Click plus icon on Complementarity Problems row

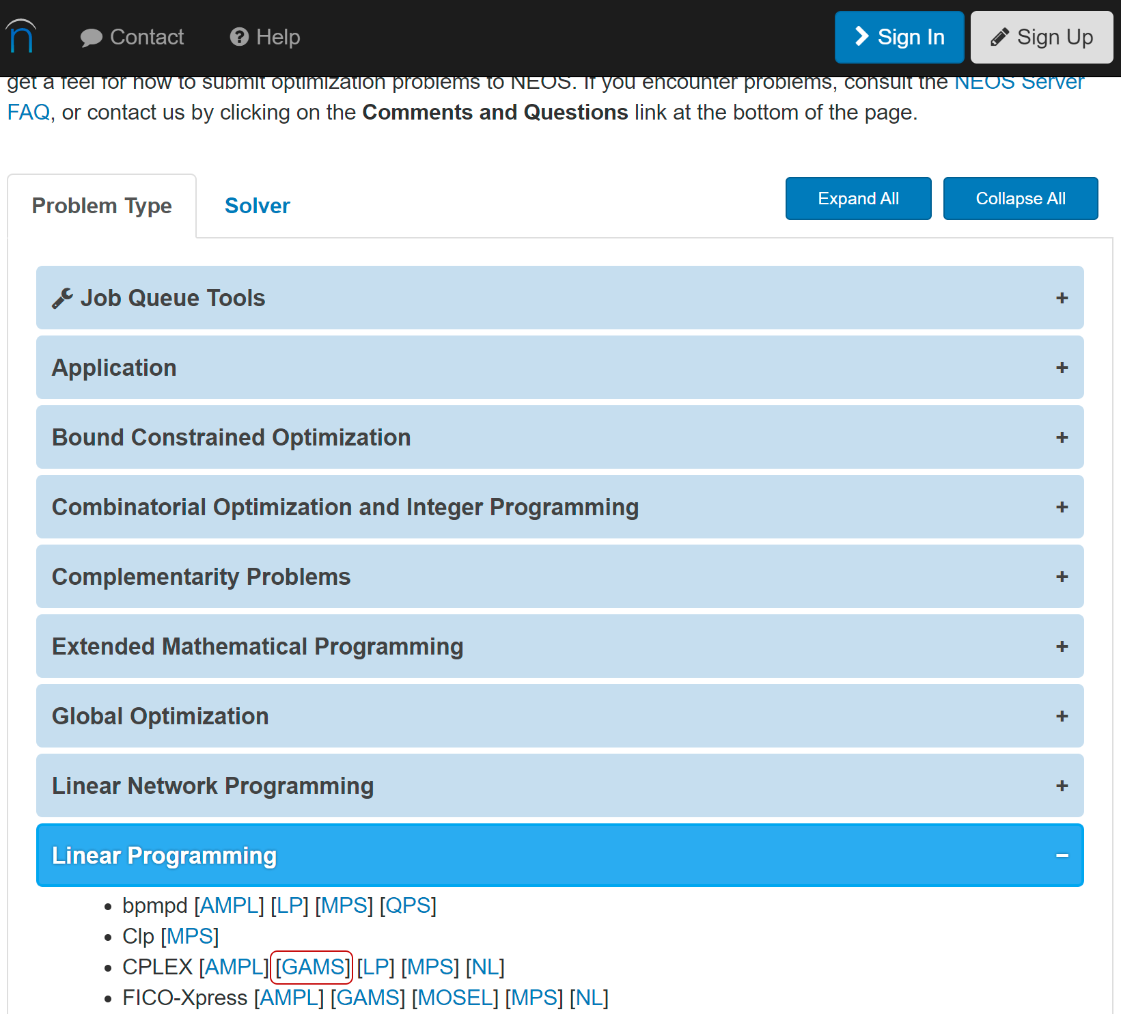coord(1062,577)
